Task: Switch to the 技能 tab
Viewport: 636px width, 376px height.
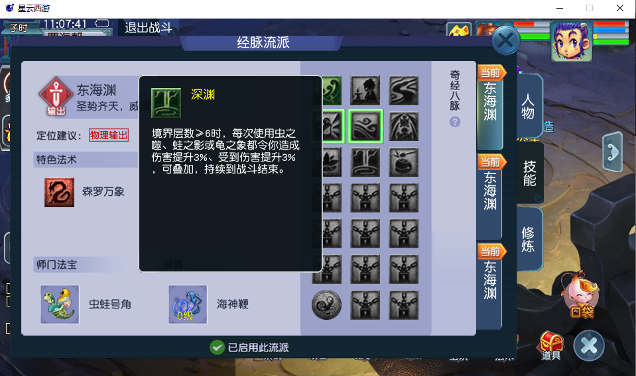Action: pyautogui.click(x=529, y=173)
